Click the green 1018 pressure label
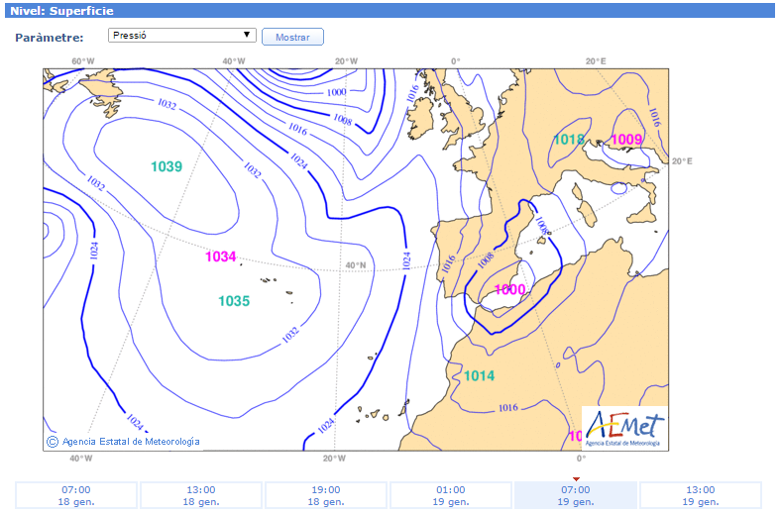 [x=568, y=140]
